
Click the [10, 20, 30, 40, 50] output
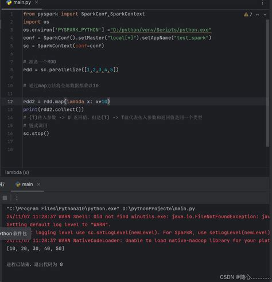click(36, 249)
